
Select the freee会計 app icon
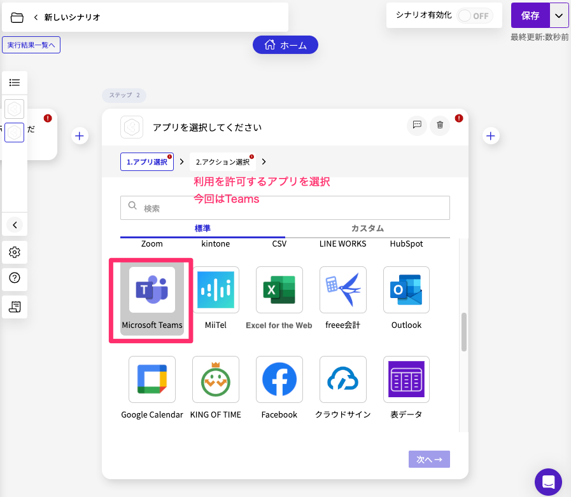[343, 290]
